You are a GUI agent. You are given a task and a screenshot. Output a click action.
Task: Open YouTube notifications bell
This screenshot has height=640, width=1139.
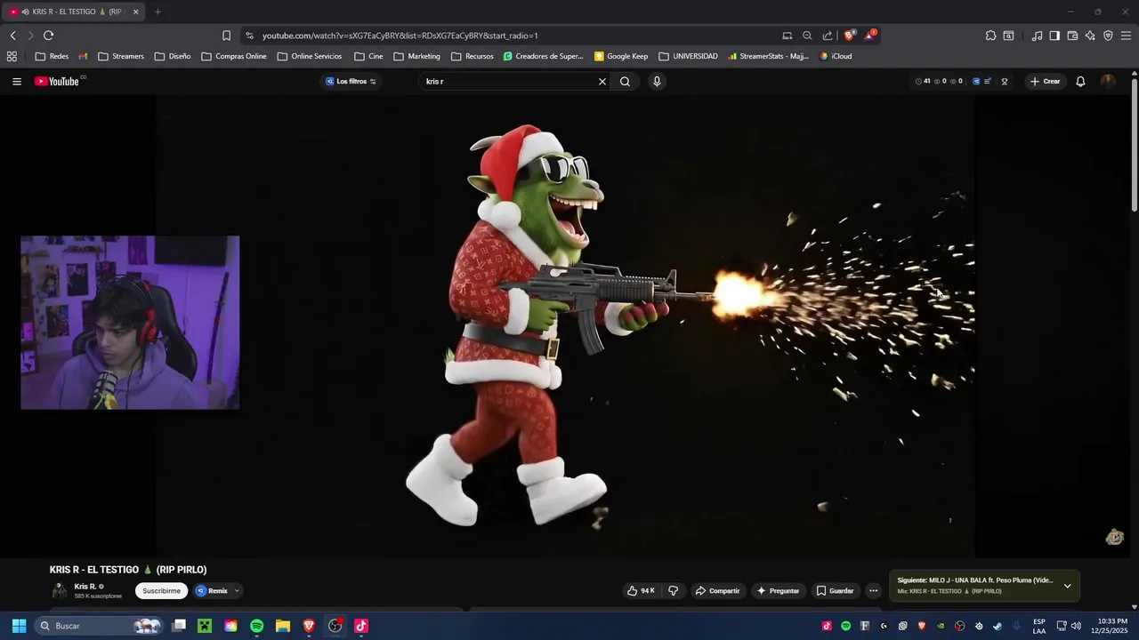coord(1080,81)
